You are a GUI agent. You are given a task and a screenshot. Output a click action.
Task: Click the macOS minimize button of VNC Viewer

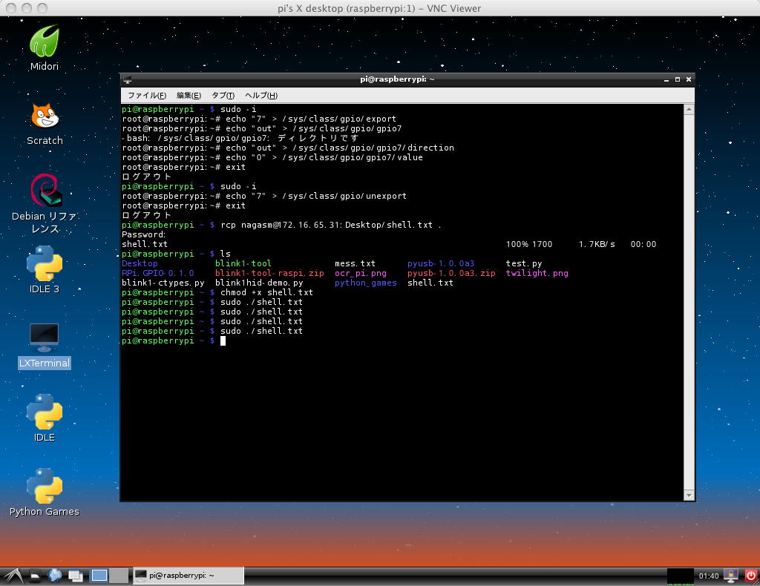point(27,8)
